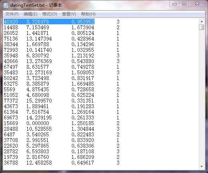Click the value 4.875435
This screenshot has height=173, width=208.
[x=38, y=89]
